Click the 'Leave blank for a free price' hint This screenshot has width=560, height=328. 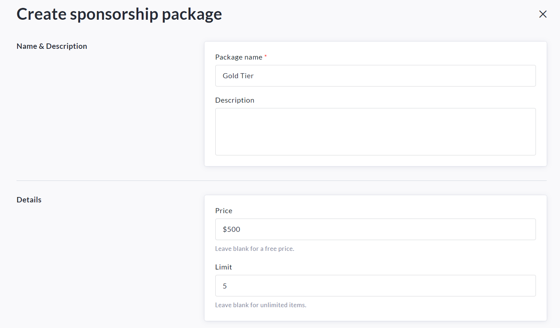254,249
